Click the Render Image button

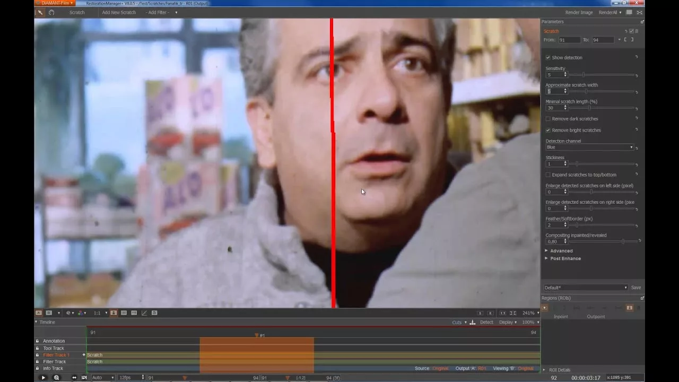tap(579, 12)
